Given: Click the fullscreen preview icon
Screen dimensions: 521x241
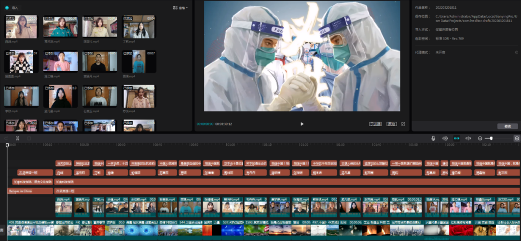Looking at the screenshot, I should (403, 124).
